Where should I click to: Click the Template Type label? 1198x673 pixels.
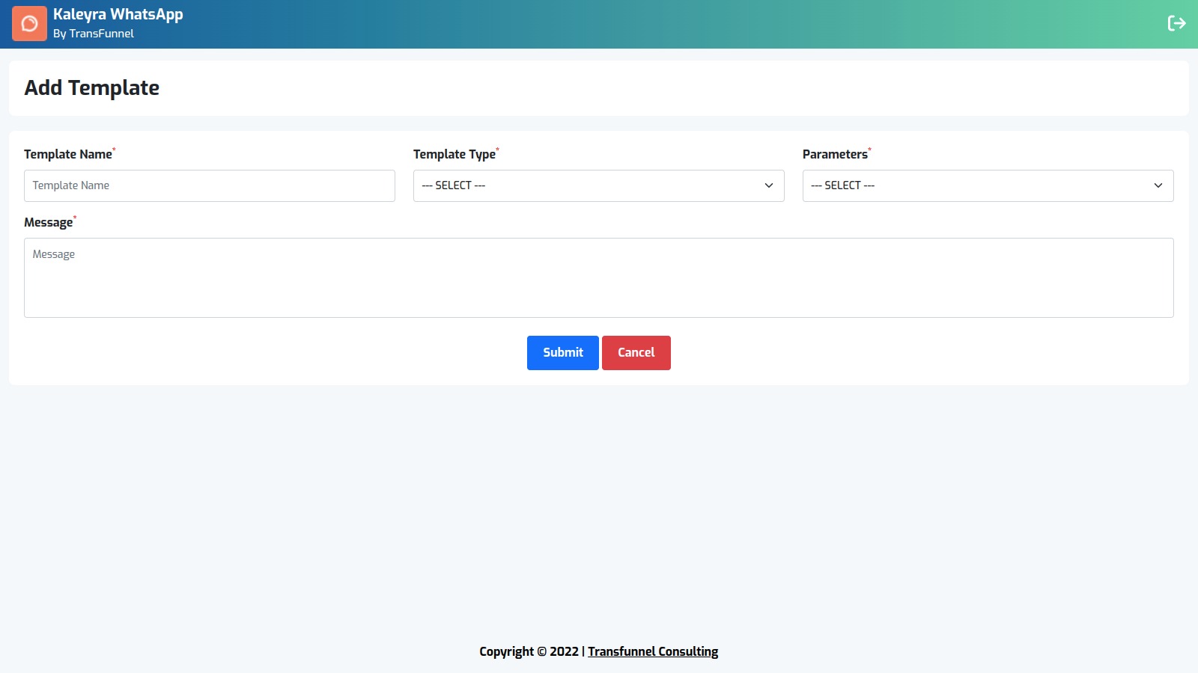(454, 154)
